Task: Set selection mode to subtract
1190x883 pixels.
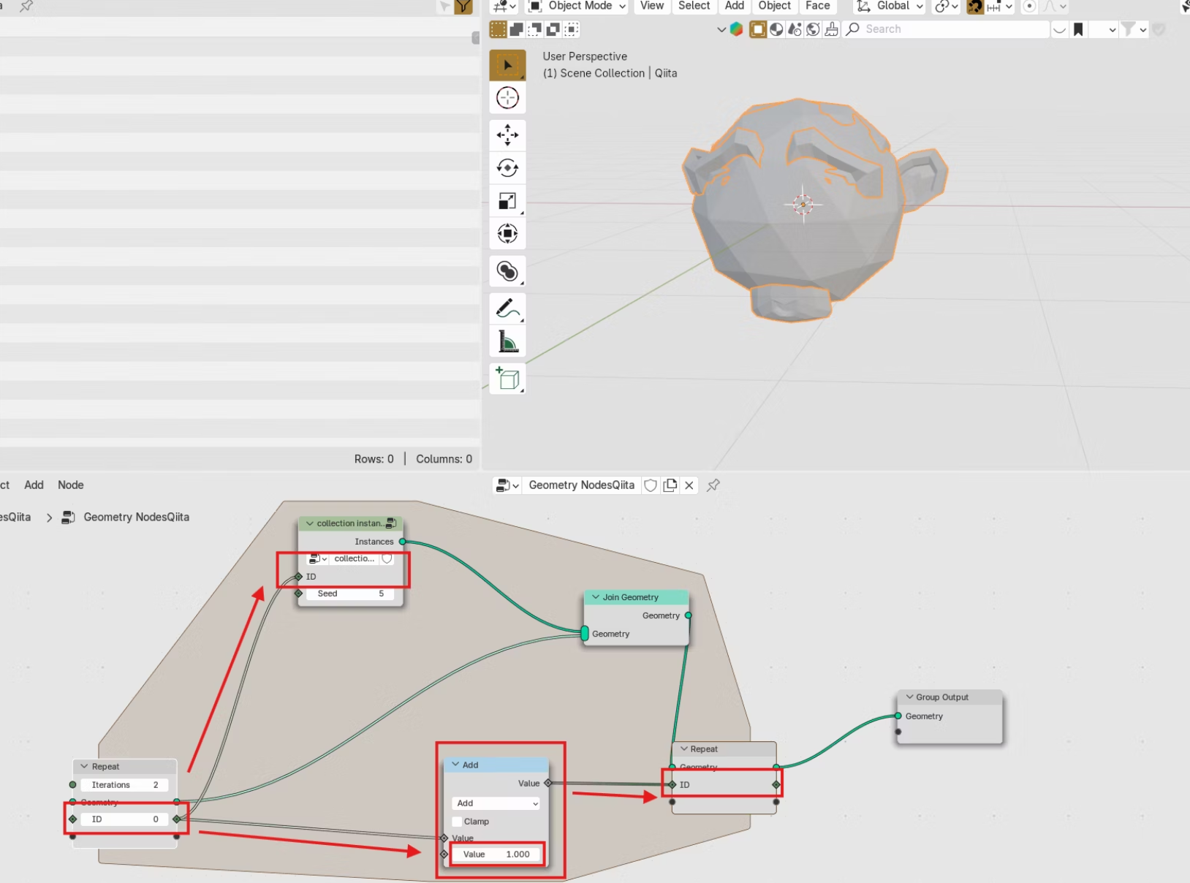Action: click(534, 29)
